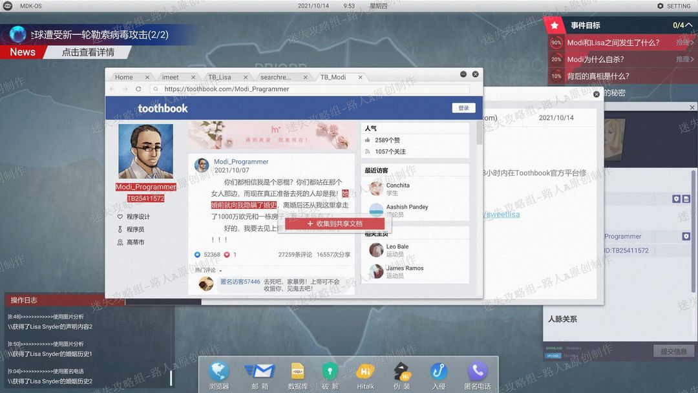The width and height of the screenshot is (698, 393).
Task: Expand the 热门评论 comment sort dropdown
Action: [x=208, y=270]
